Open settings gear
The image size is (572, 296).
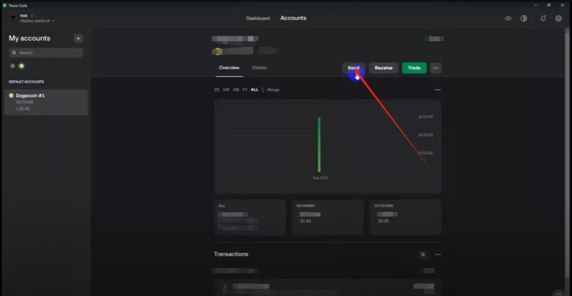click(x=559, y=18)
